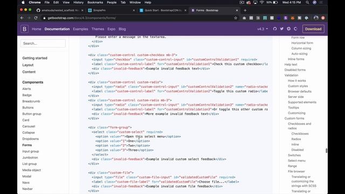Screen dimensions: 345x194
Task: Jump to Horizontal form section
Action: [302, 43]
